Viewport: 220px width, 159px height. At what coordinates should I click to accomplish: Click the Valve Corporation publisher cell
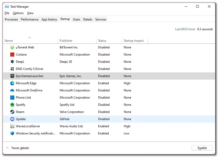click(x=72, y=112)
